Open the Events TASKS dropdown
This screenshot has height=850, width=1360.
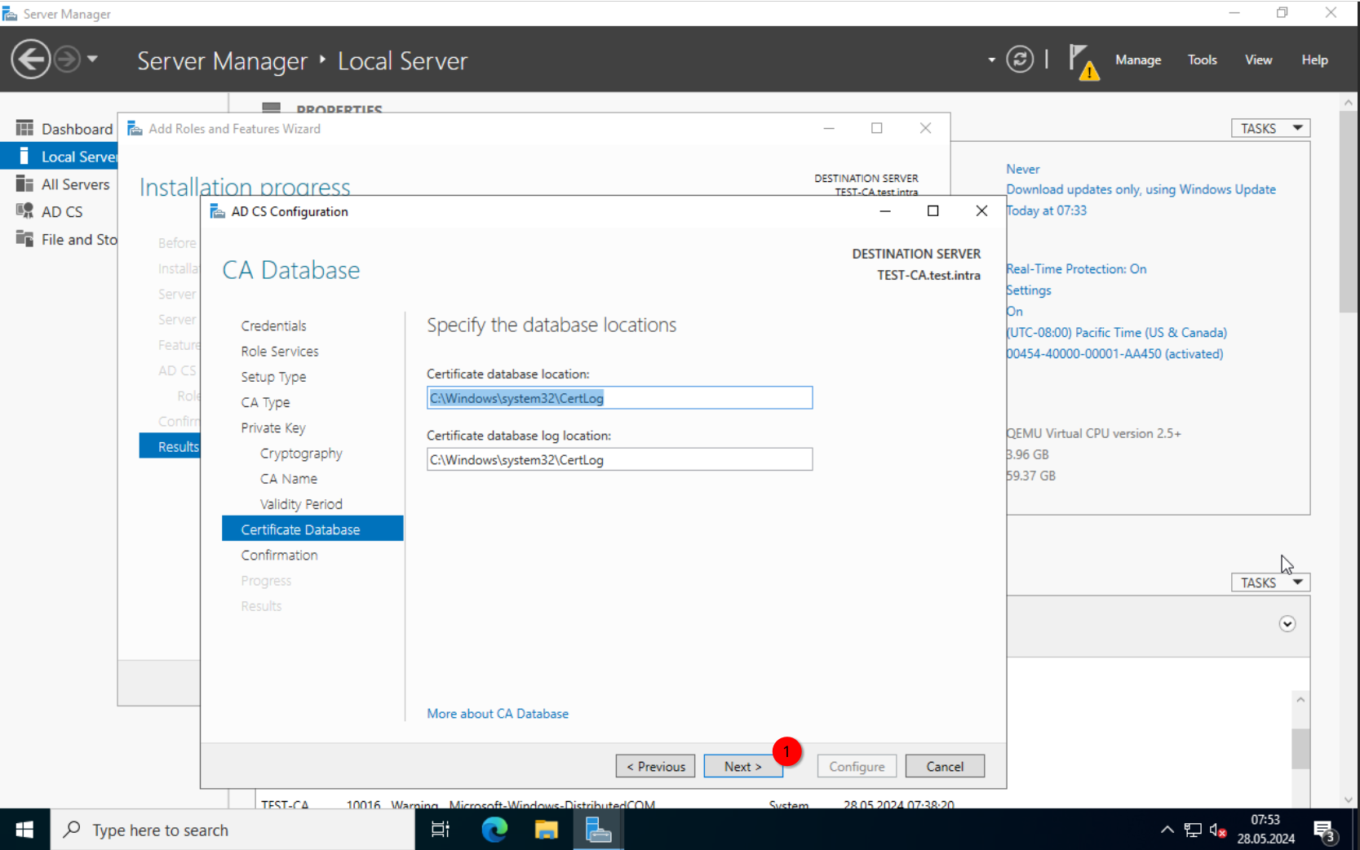click(x=1270, y=582)
